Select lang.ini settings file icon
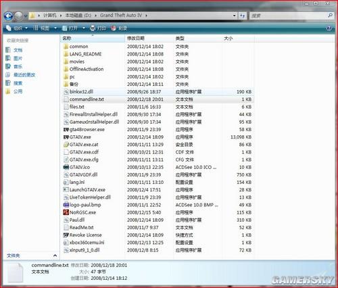 click(66, 182)
